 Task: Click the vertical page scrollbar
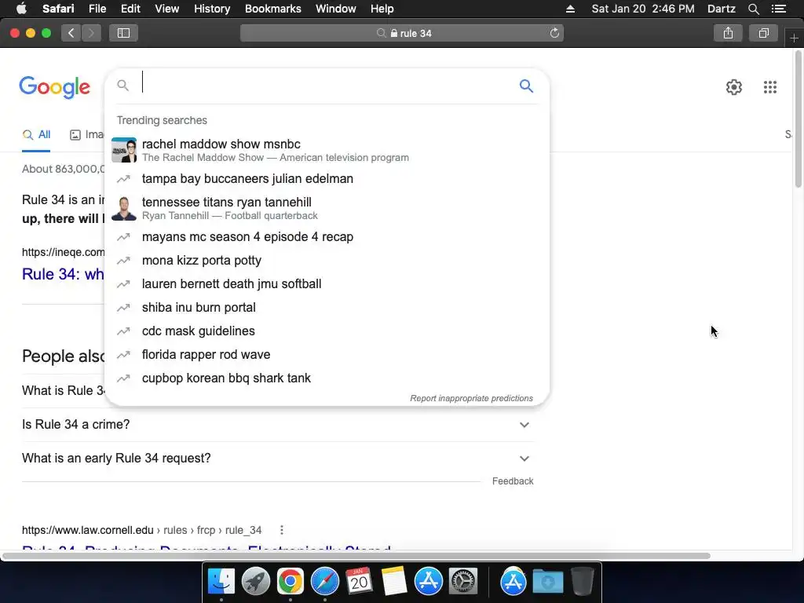pyautogui.click(x=799, y=120)
